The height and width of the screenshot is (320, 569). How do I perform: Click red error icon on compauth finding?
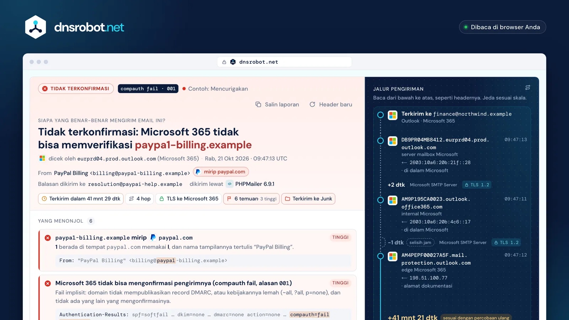[x=48, y=283]
